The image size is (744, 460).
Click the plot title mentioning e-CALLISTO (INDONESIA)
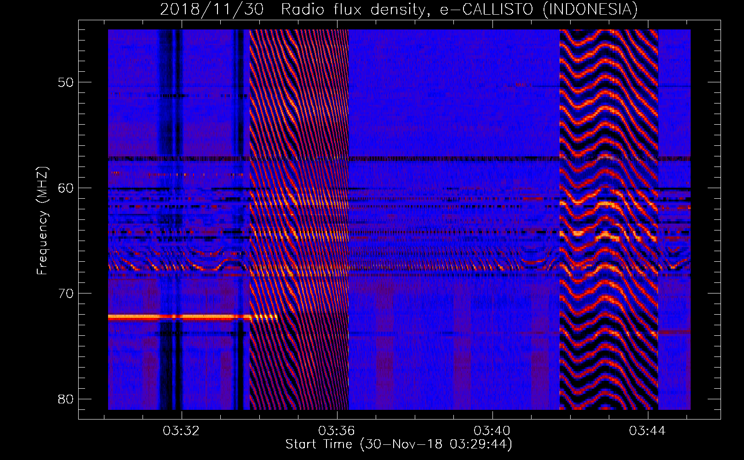(x=399, y=9)
